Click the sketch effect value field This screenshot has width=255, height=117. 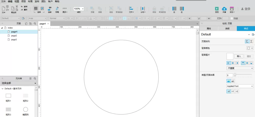230,75
